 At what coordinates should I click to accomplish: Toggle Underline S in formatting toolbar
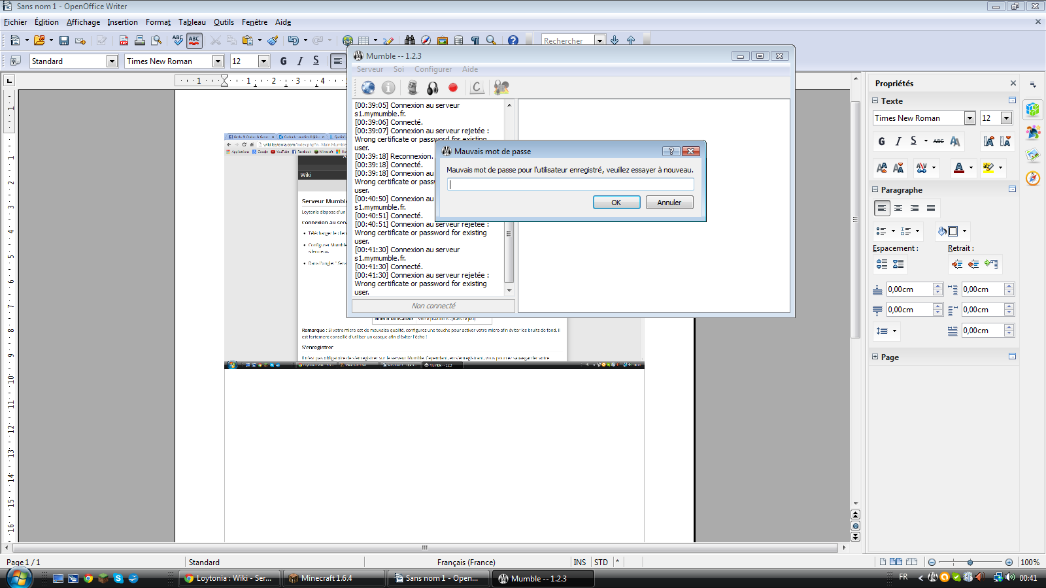tap(316, 61)
